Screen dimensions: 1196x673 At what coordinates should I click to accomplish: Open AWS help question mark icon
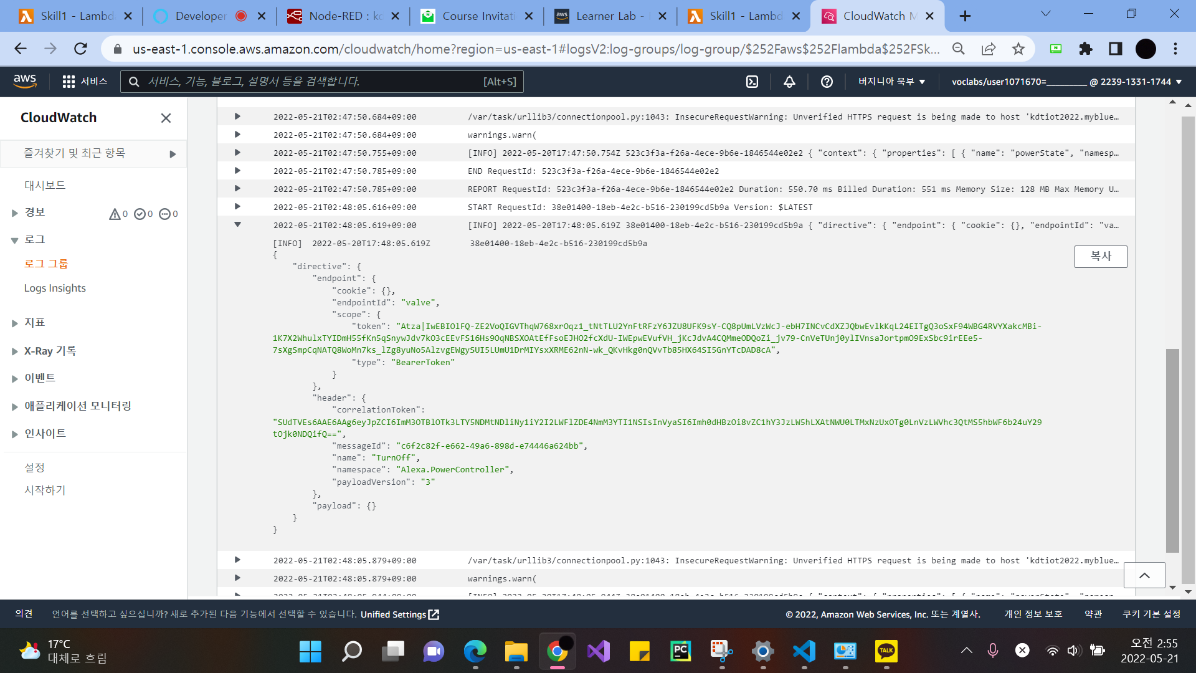coord(827,82)
